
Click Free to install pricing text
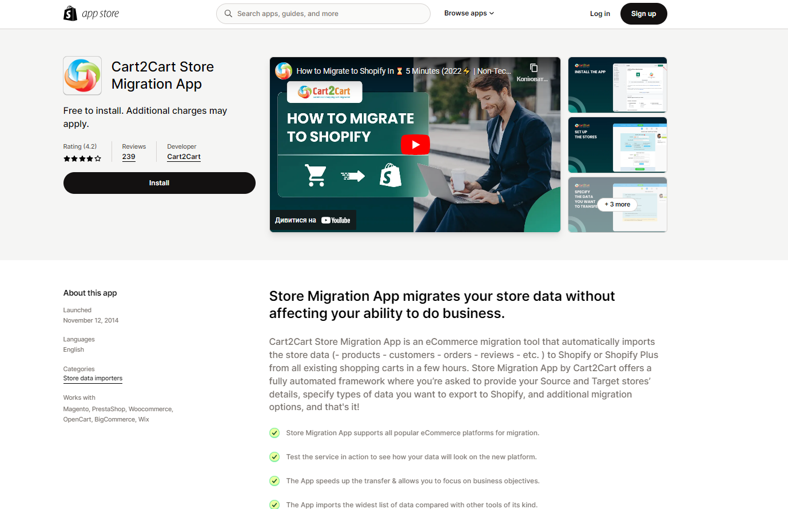point(145,117)
